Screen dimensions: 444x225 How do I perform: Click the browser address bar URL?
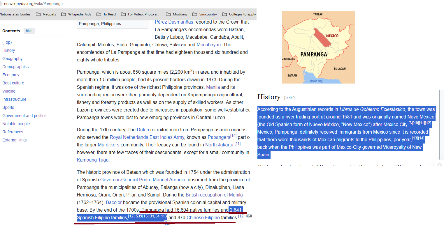33,4
